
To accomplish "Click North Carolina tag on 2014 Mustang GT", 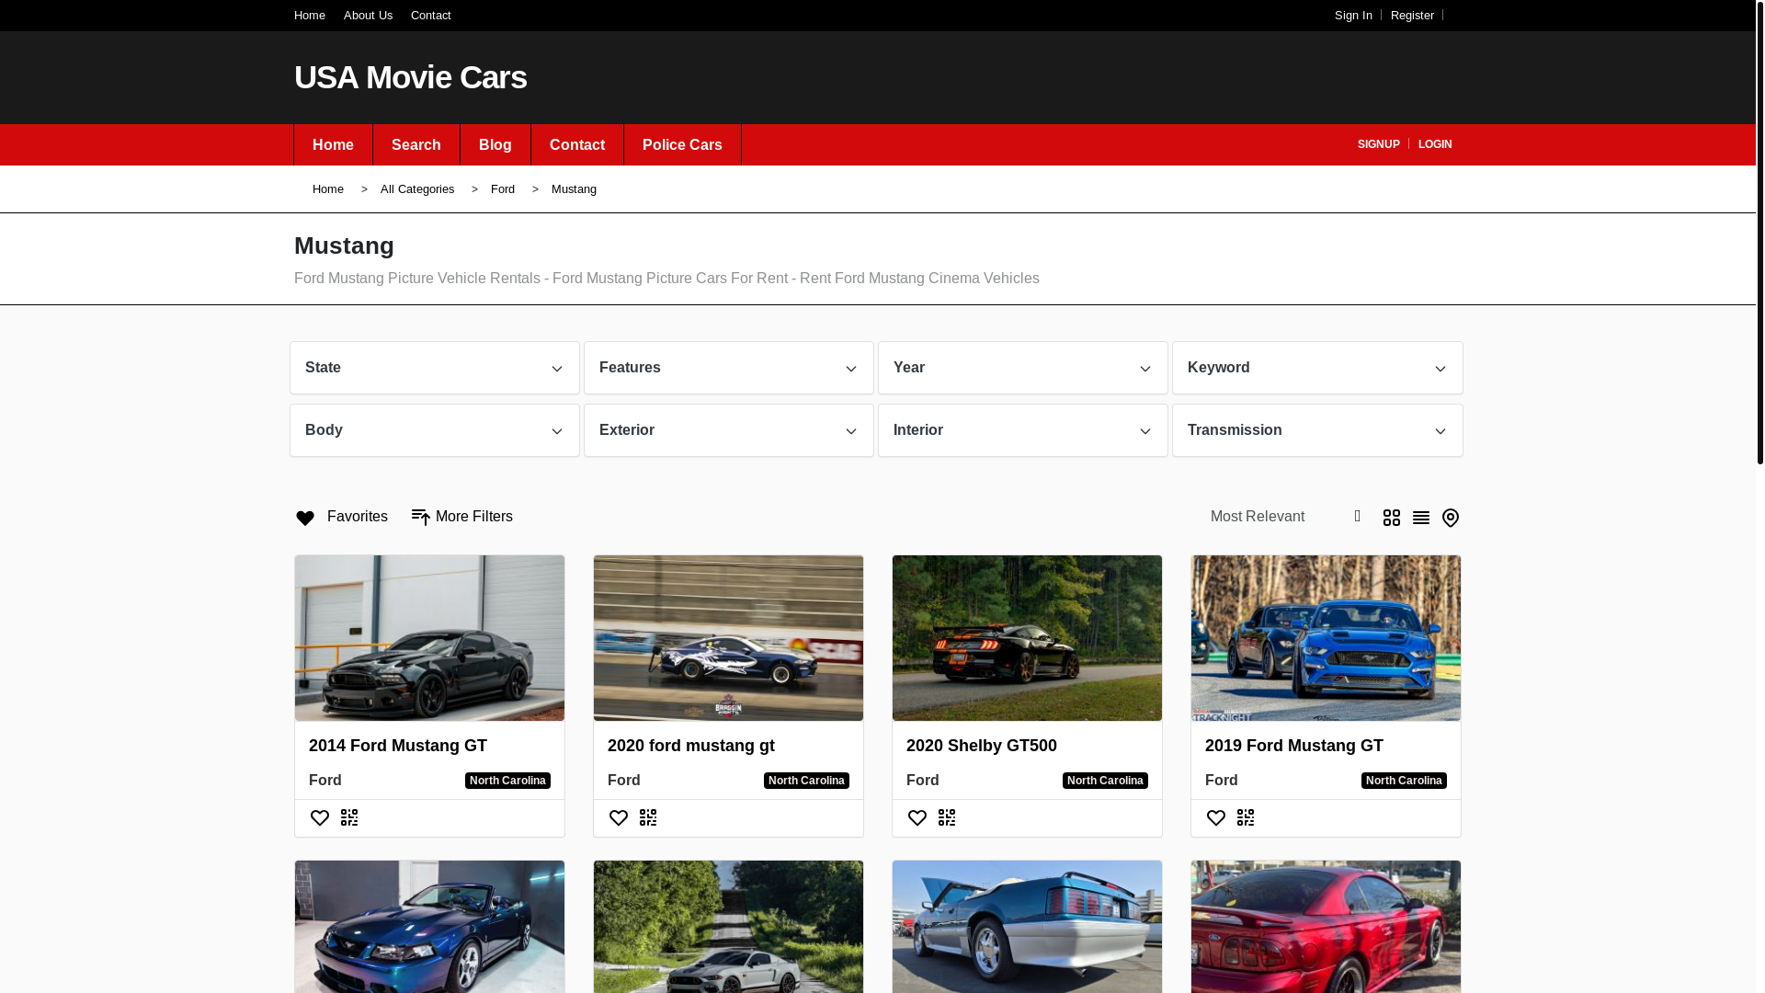I will 507,781.
